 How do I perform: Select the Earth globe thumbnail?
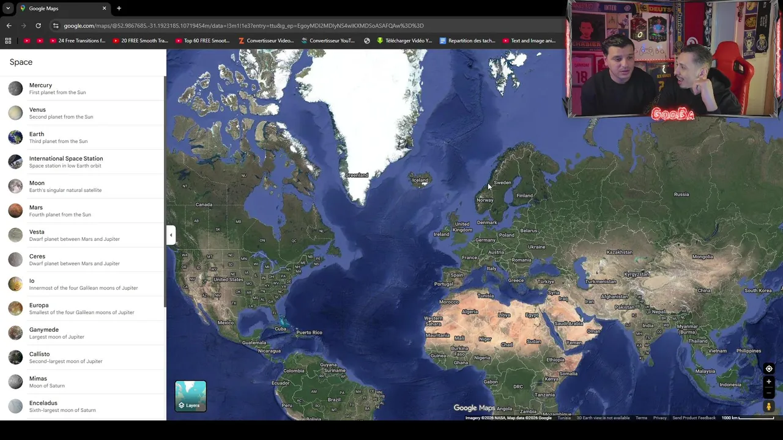tap(15, 137)
